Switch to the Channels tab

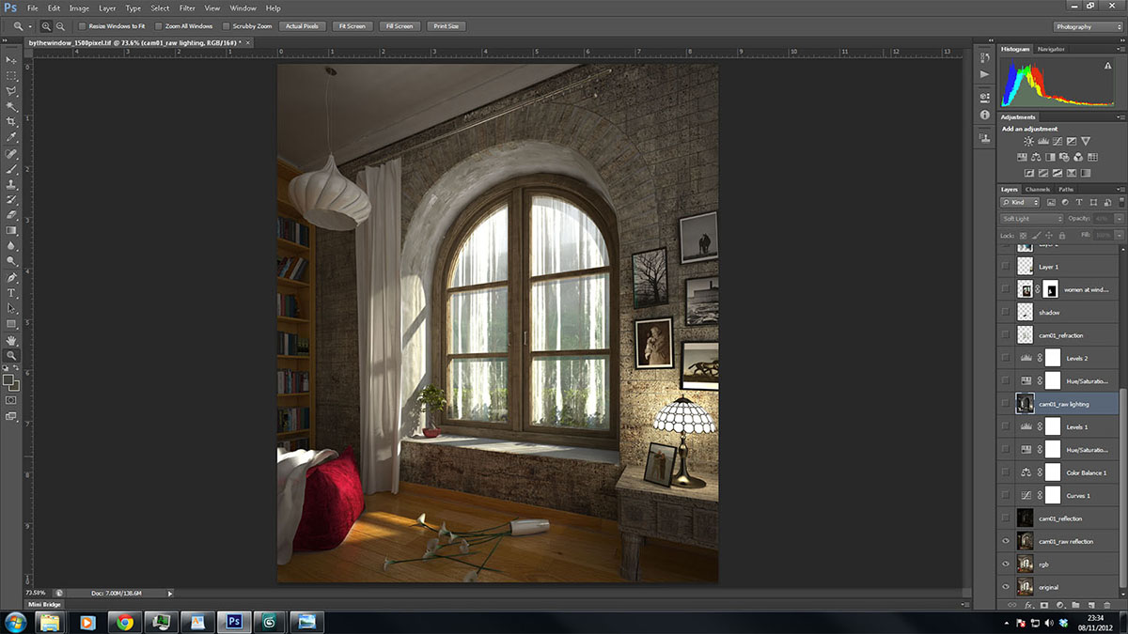click(x=1038, y=189)
